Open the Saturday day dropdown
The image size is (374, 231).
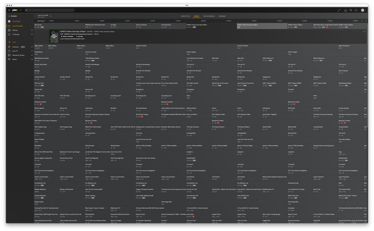coord(41,21)
